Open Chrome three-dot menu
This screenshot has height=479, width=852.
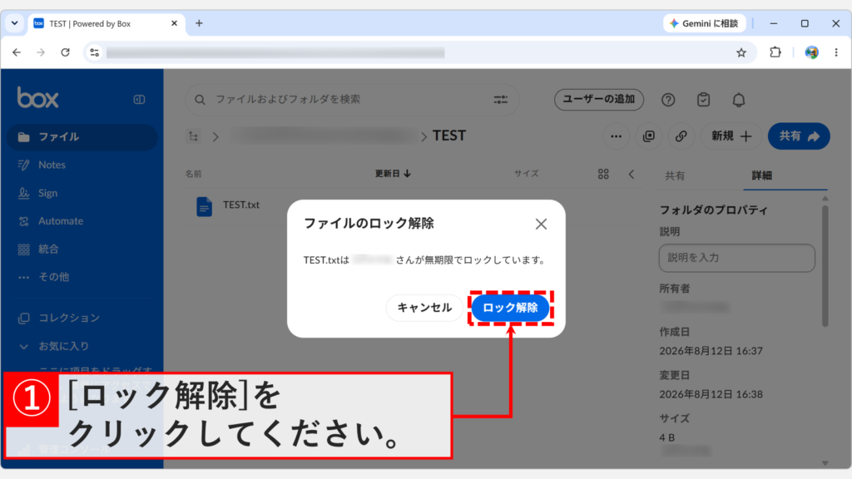coord(836,52)
